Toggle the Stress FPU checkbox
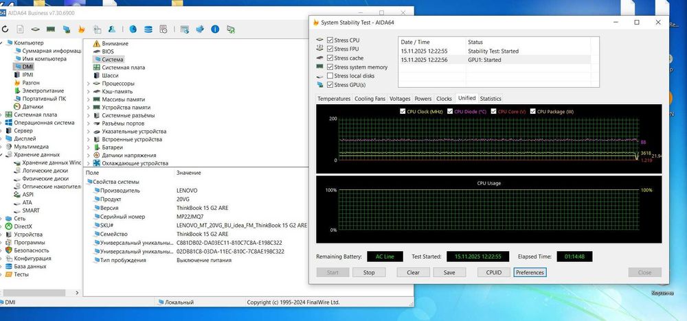The width and height of the screenshot is (687, 321). click(x=330, y=49)
